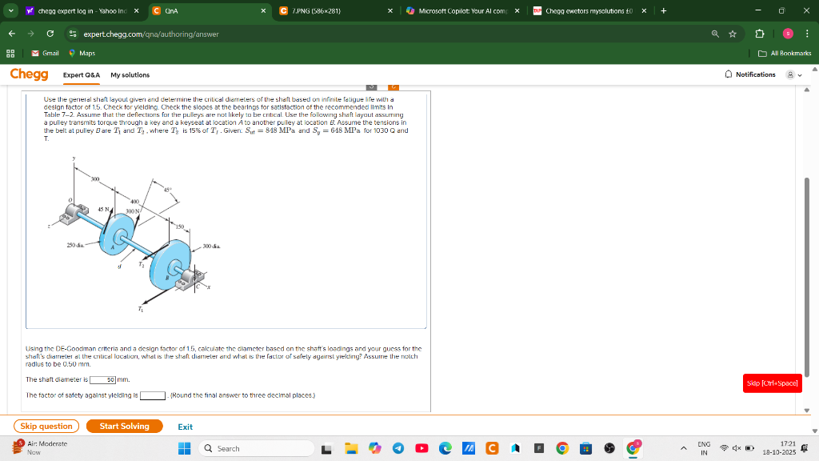
Task: Click ENG IN language indicator
Action: tap(704, 448)
